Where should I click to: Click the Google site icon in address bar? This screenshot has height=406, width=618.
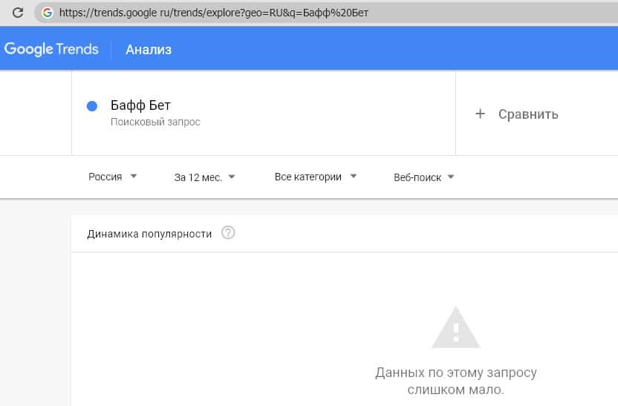coord(48,13)
